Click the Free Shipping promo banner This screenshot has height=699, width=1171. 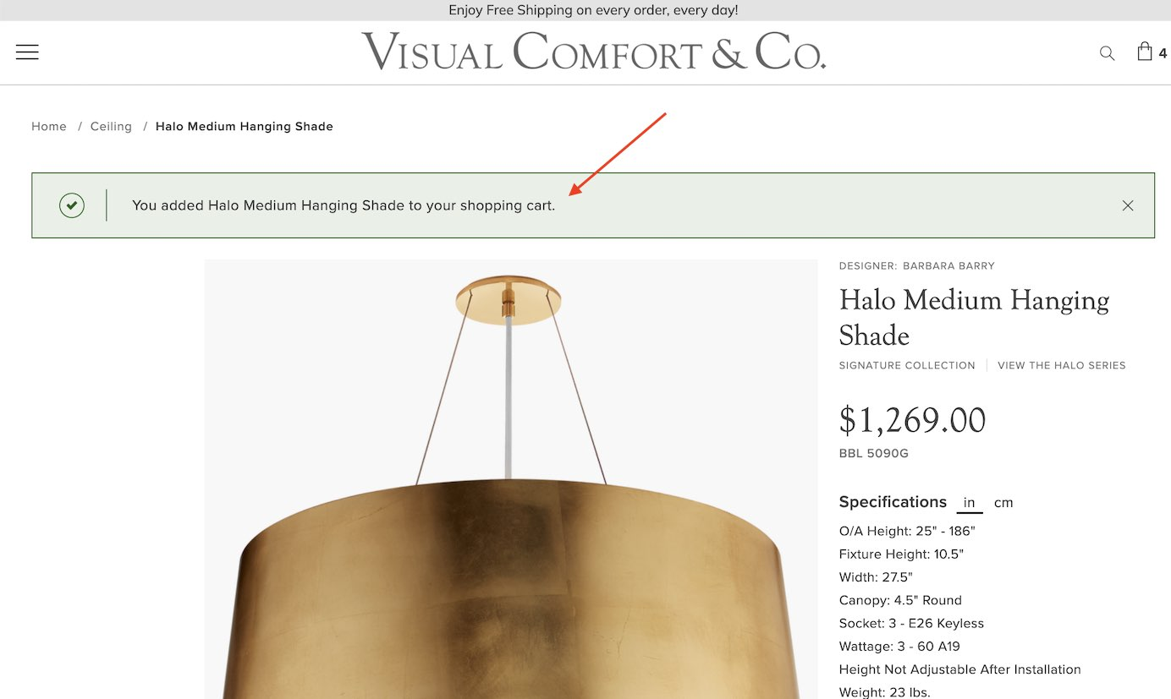[593, 10]
